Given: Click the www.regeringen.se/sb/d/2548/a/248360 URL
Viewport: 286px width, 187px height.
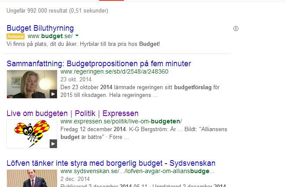Looking at the screenshot, I should pyautogui.click(x=114, y=71).
